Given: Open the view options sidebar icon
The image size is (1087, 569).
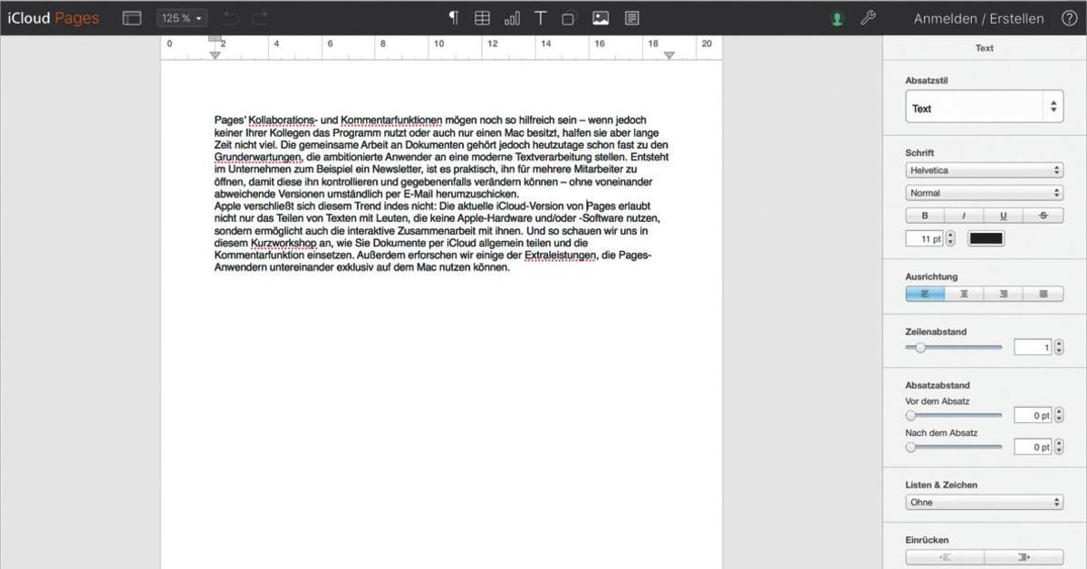Looking at the screenshot, I should pos(132,18).
